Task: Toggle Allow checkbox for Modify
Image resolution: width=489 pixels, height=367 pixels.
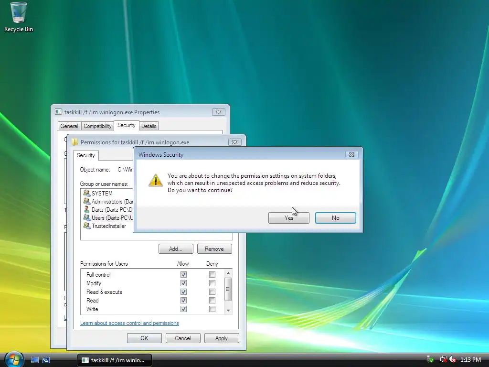Action: pos(183,283)
